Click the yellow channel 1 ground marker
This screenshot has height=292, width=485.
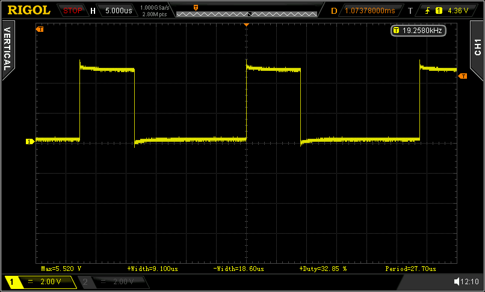[28, 142]
